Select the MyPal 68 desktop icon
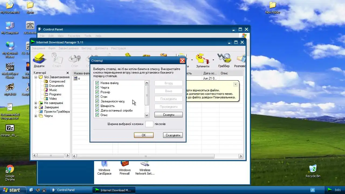345x194 pixels. pyautogui.click(x=10, y=89)
